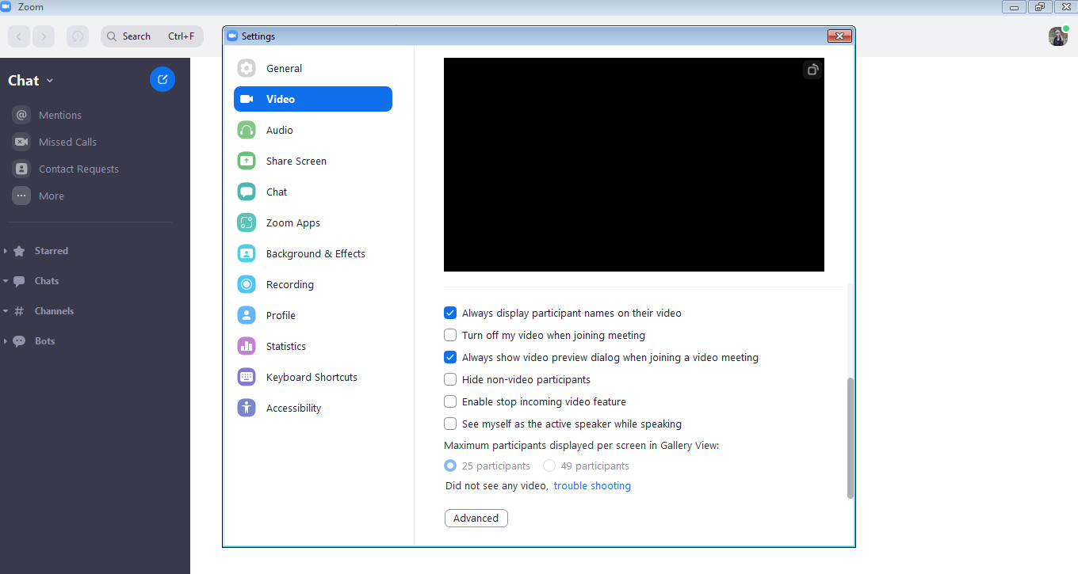
Task: Check Hide non-video participants
Action: [450, 379]
